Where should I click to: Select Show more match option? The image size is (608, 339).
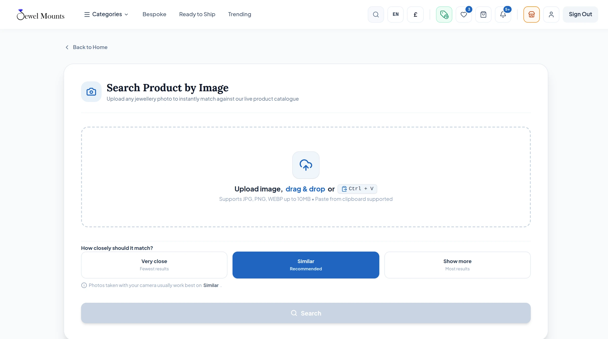tap(457, 265)
